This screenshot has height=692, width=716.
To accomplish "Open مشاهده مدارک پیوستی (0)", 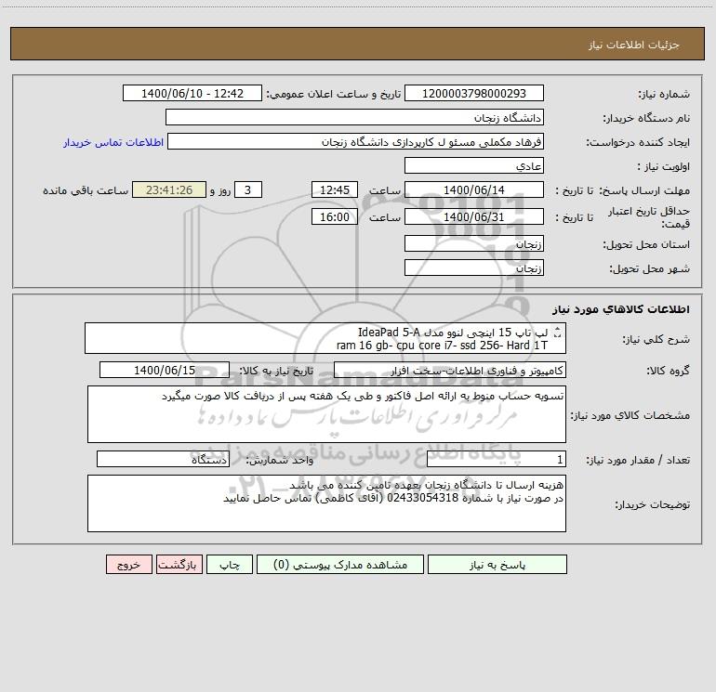I will tap(340, 565).
